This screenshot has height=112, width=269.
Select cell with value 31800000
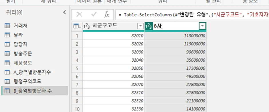click(175, 93)
